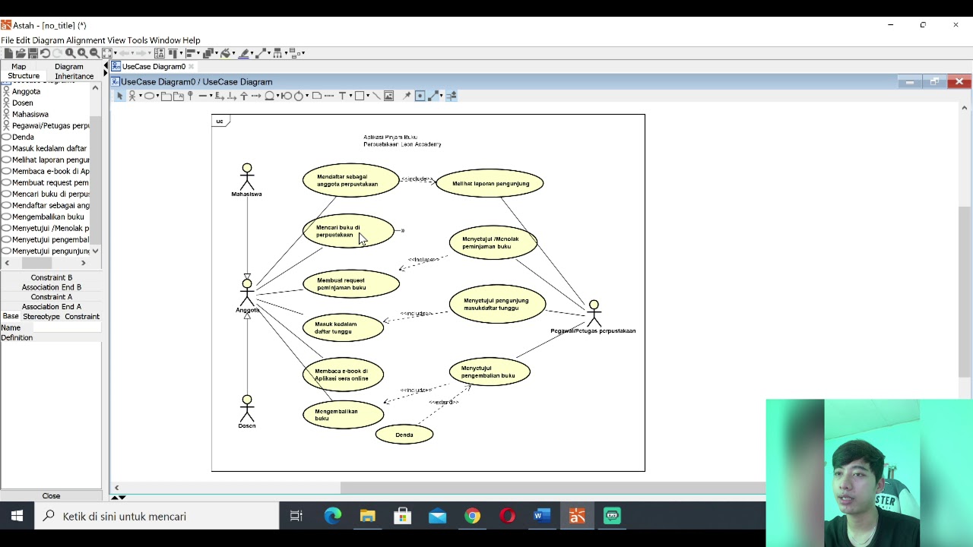This screenshot has width=973, height=547.
Task: Save the project with the floppy disk icon
Action: tap(33, 53)
